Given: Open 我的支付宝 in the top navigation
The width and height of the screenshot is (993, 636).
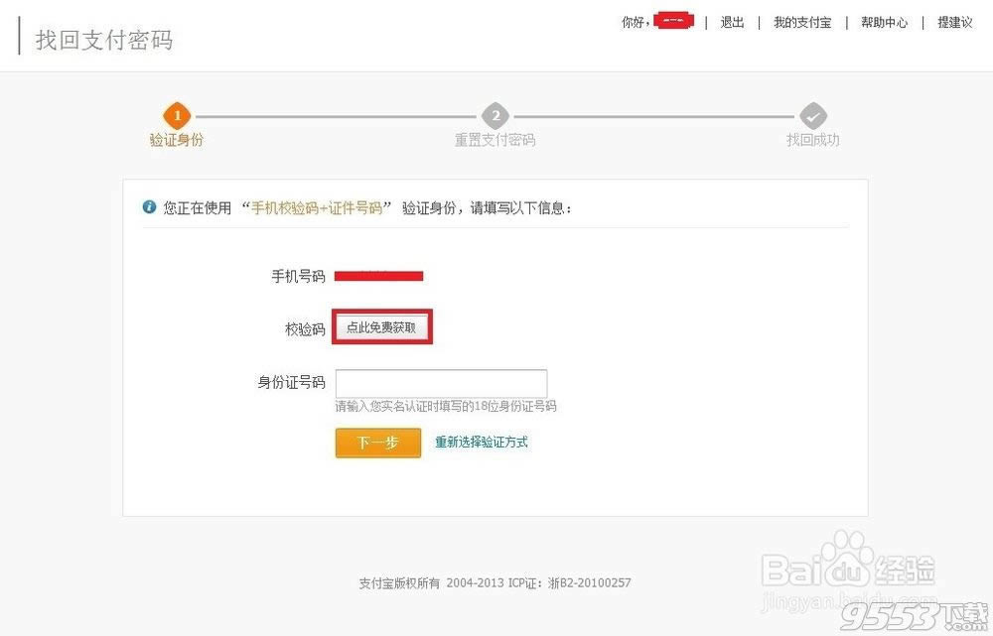Looking at the screenshot, I should (x=801, y=23).
